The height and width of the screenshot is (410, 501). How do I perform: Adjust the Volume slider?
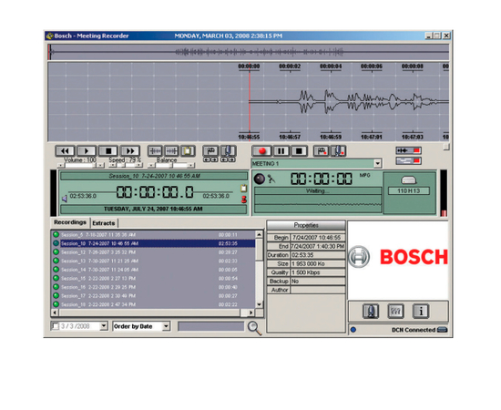(80, 165)
